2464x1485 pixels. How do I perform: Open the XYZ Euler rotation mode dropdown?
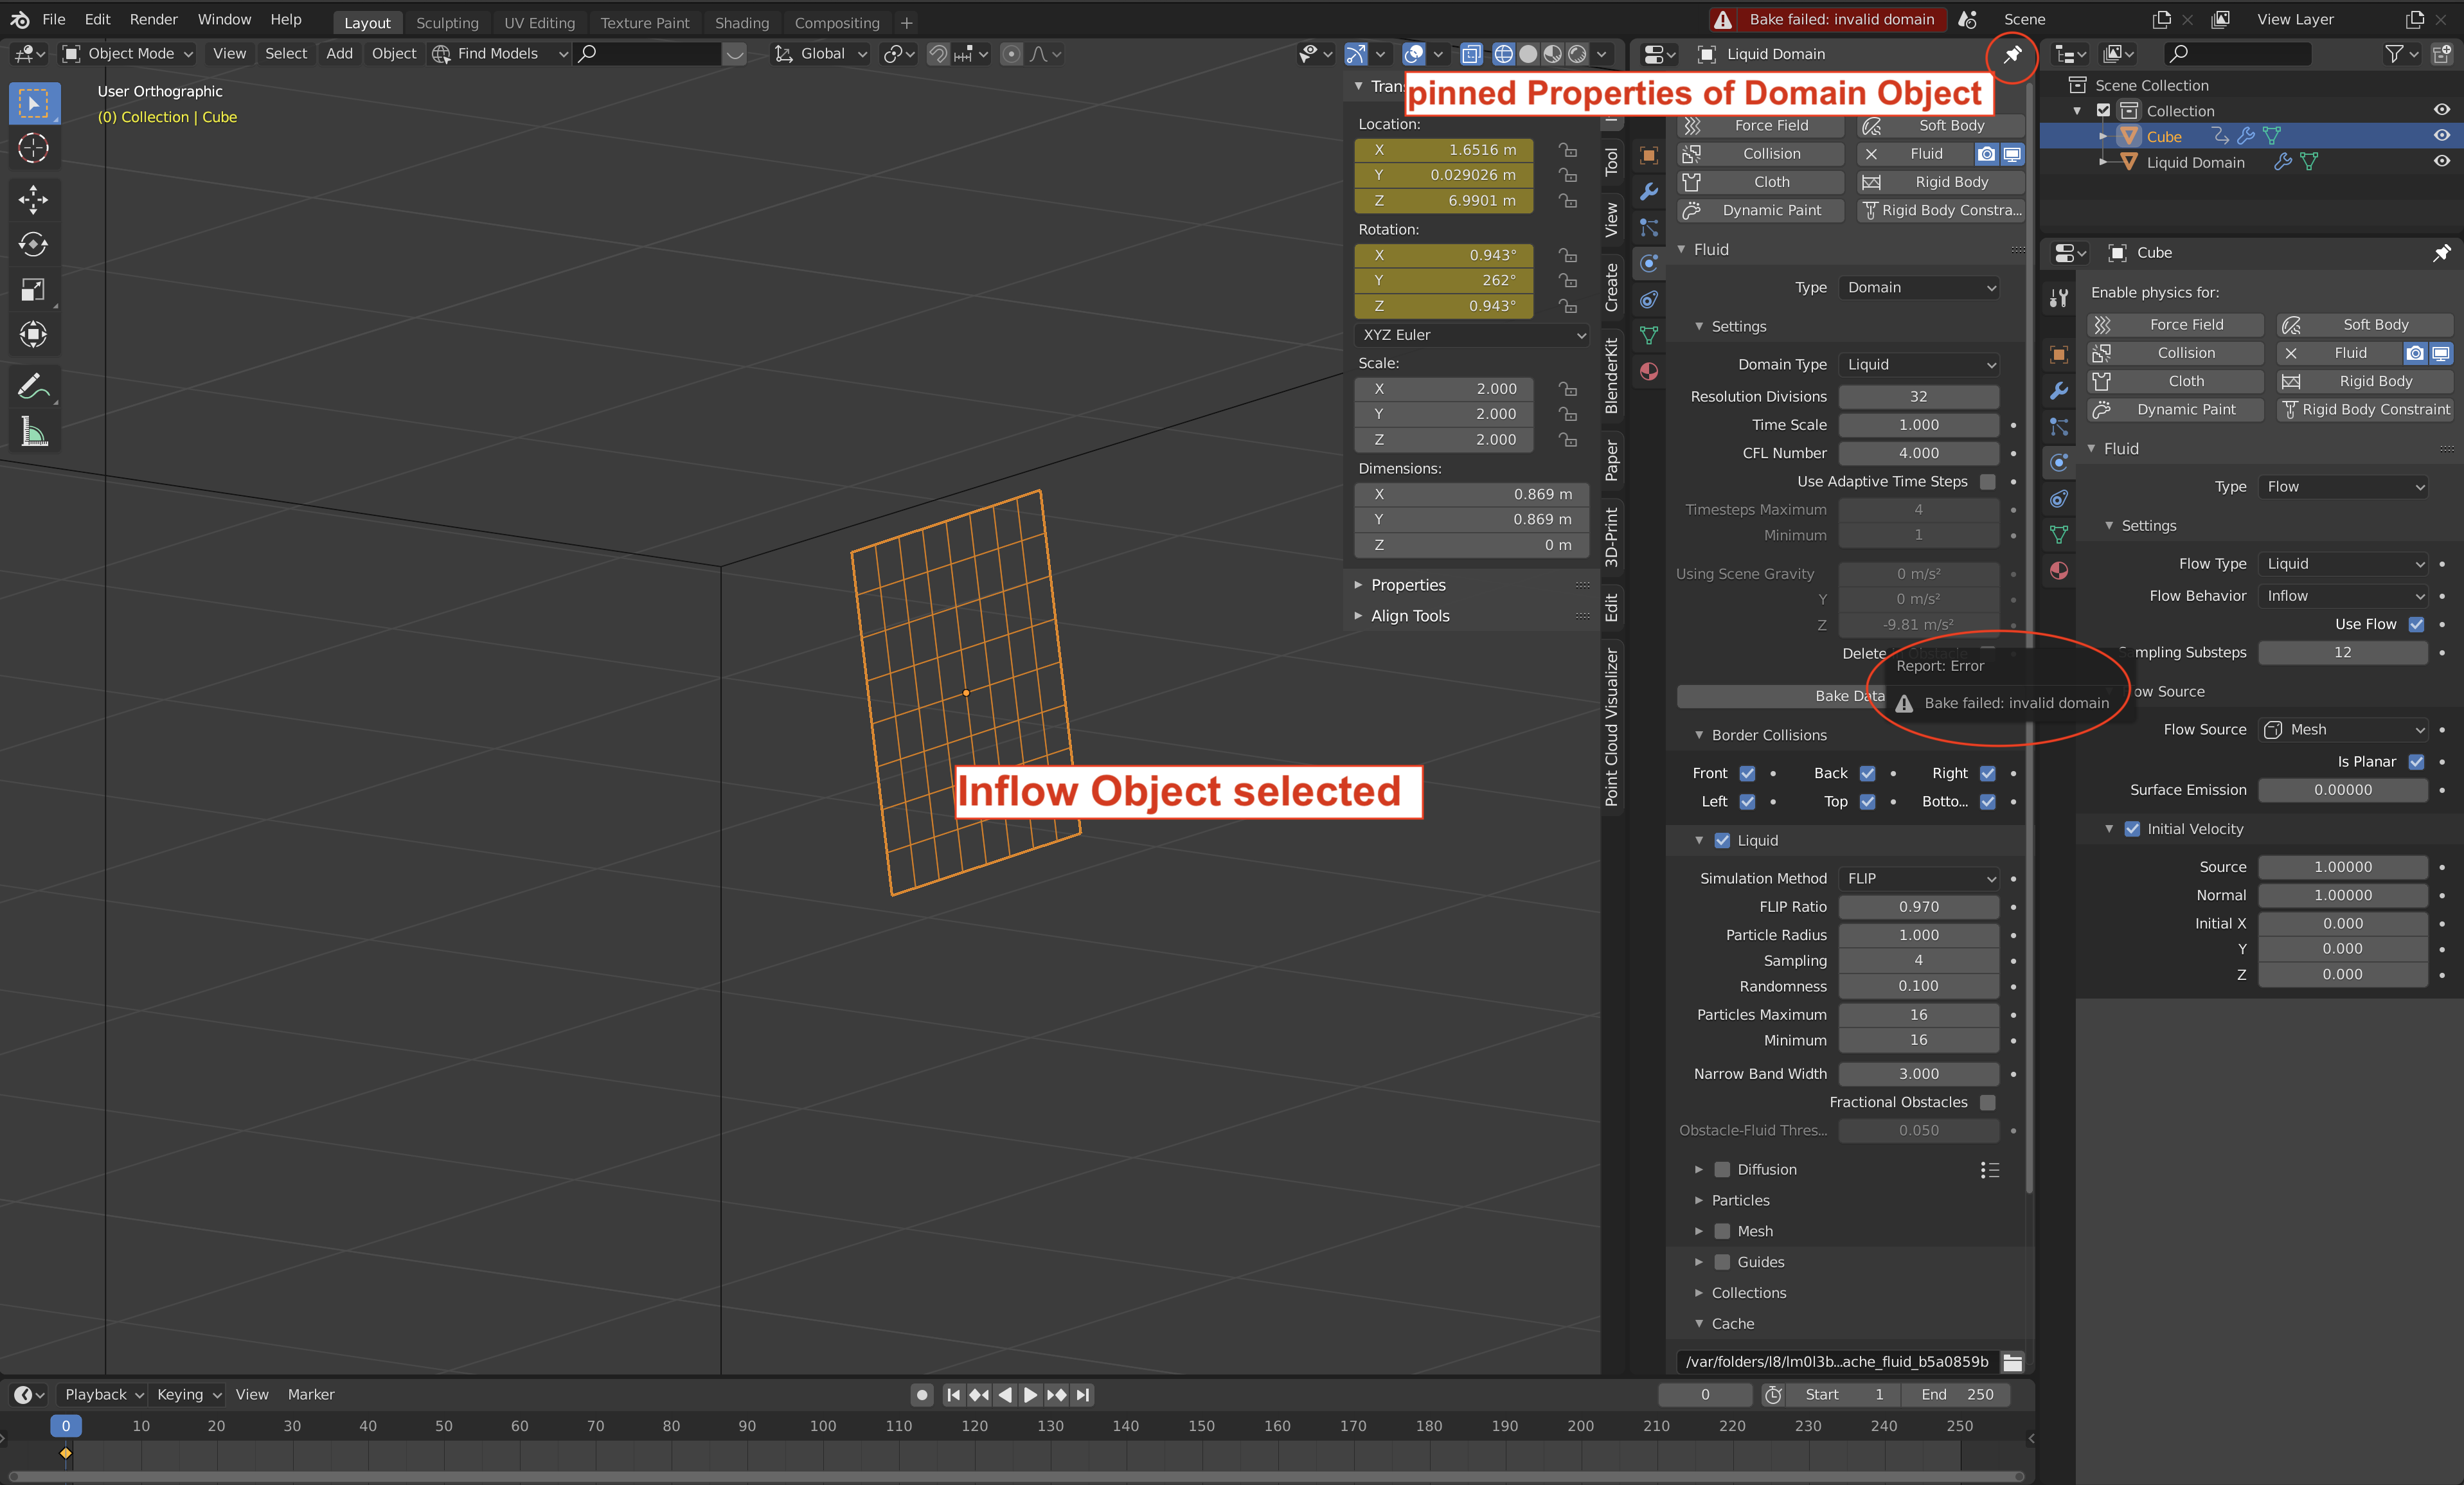pyautogui.click(x=1471, y=335)
